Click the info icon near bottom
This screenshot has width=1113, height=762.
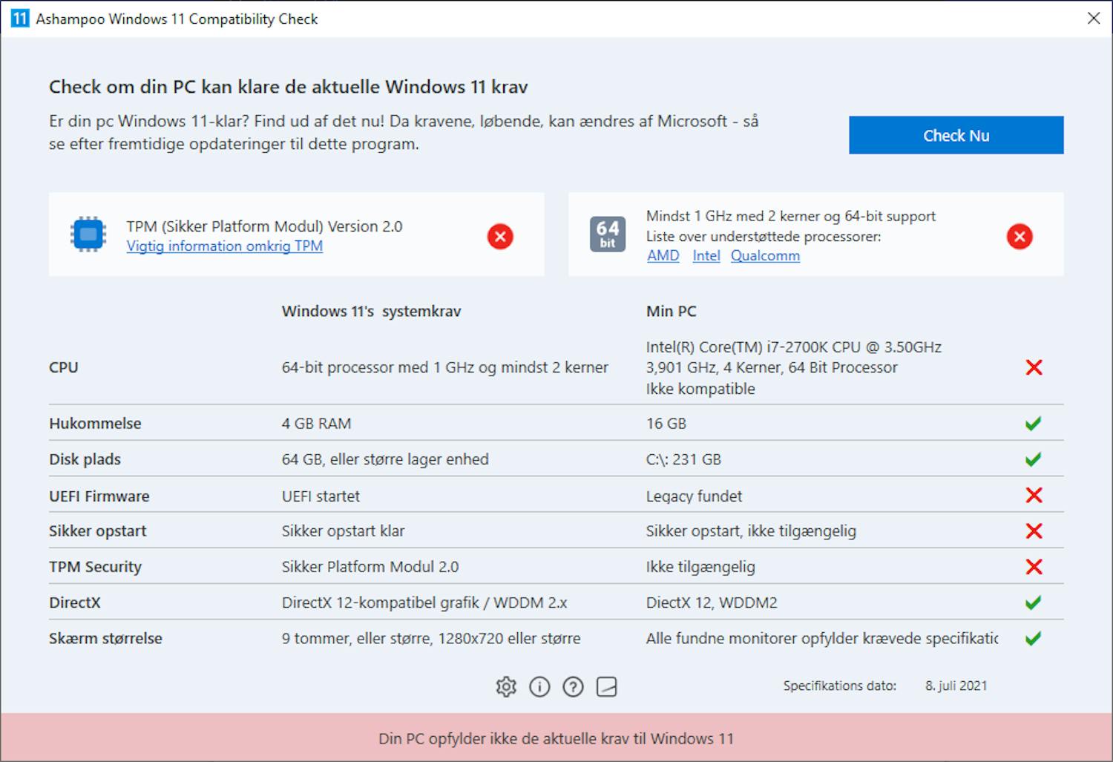tap(539, 686)
